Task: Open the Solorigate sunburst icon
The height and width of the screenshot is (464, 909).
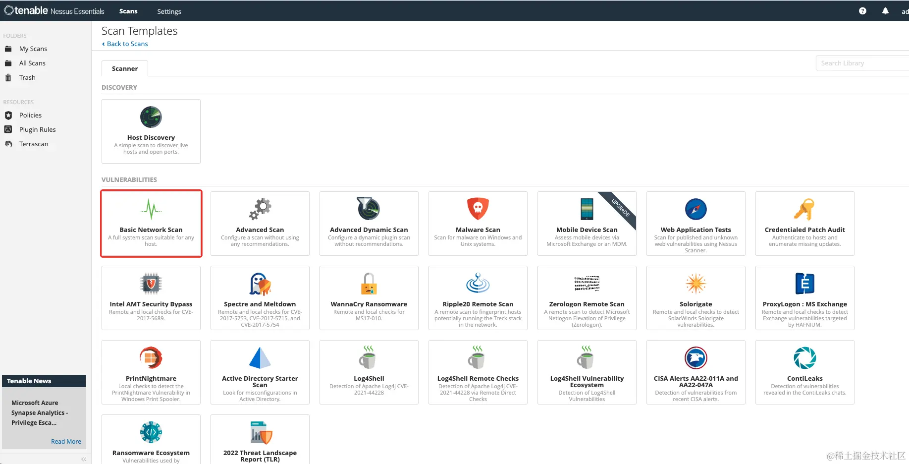Action: pyautogui.click(x=696, y=284)
